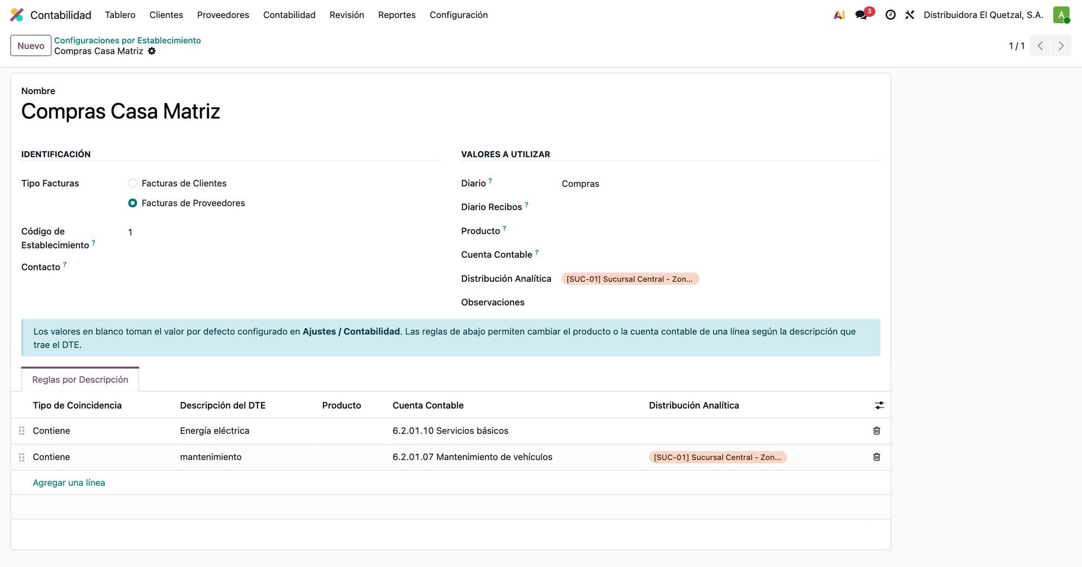Open the AI assistant icon in the navbar
Screen dimensions: 1082x567
839,15
